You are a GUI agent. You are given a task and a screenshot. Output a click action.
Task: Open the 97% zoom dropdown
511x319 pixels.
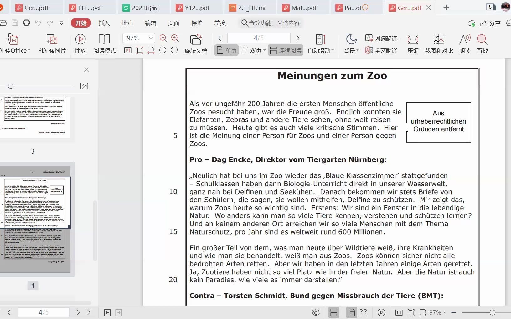pos(151,38)
